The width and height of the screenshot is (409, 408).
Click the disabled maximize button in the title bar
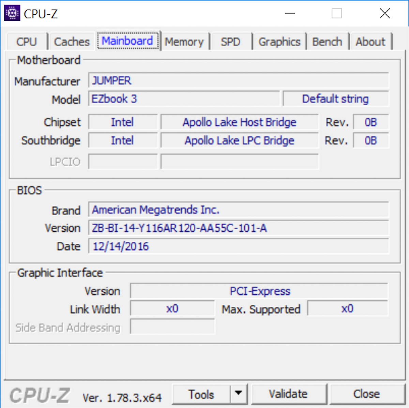[x=337, y=13]
